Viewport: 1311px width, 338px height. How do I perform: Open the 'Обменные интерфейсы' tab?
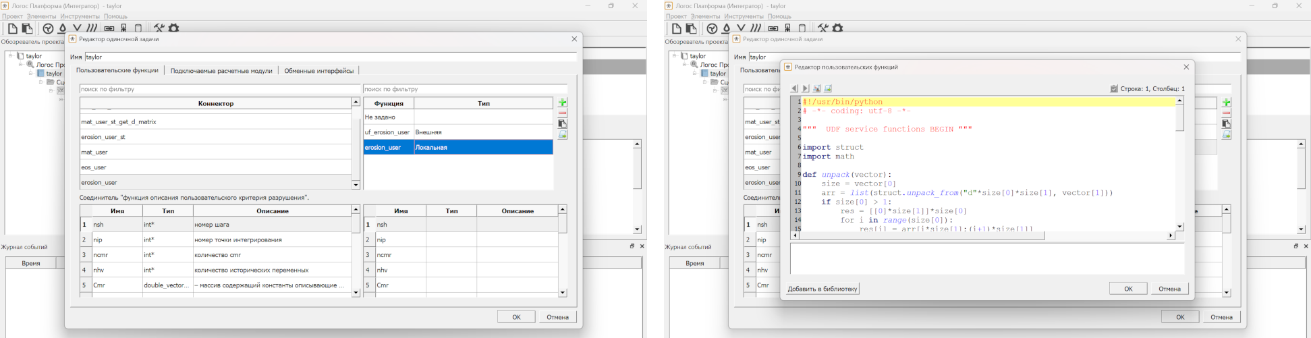point(318,70)
